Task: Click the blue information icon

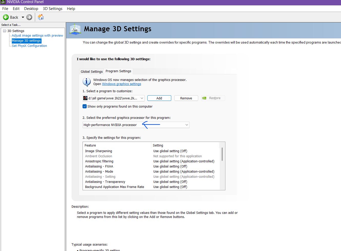Action: coord(86,82)
